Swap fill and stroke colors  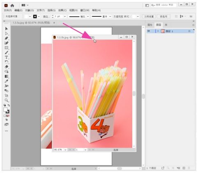[x=9, y=105]
